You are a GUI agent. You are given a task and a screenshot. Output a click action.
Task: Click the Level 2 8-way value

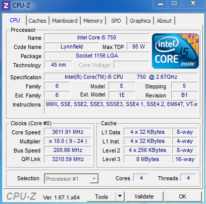(185, 150)
